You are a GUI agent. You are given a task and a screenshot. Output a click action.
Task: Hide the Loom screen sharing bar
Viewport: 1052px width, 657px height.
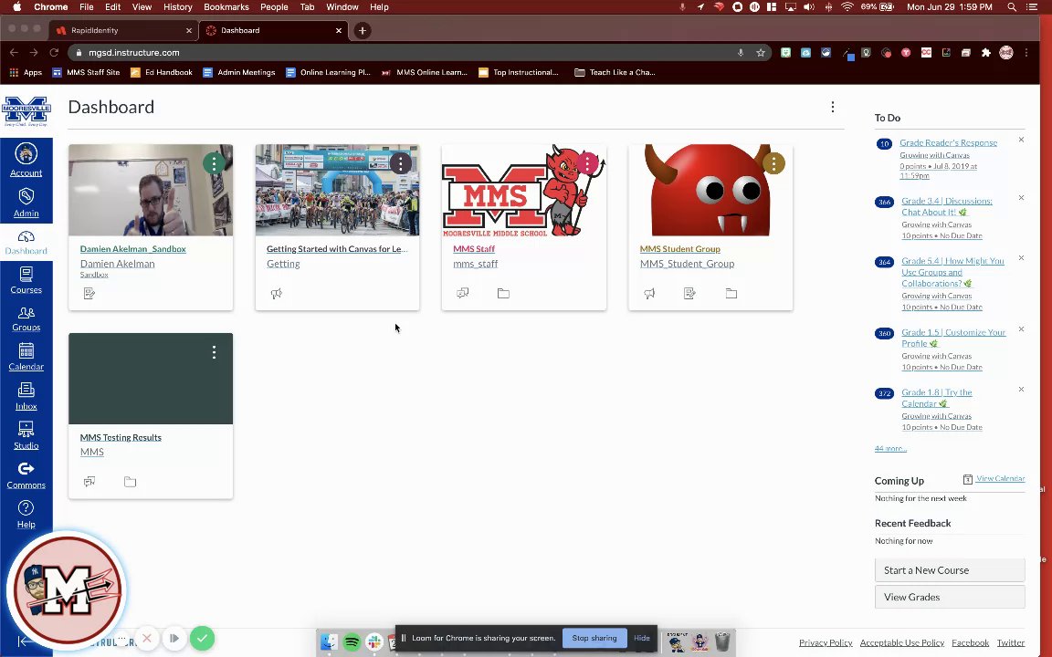(x=641, y=638)
